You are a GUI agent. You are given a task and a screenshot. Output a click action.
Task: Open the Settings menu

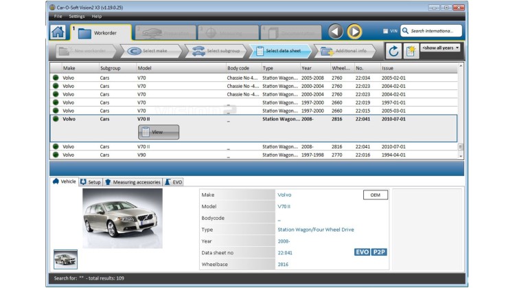coord(77,16)
